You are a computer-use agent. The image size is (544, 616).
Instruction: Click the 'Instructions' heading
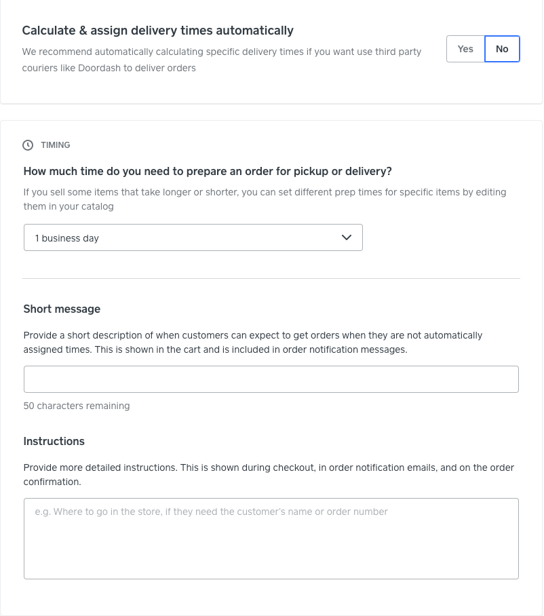click(54, 441)
